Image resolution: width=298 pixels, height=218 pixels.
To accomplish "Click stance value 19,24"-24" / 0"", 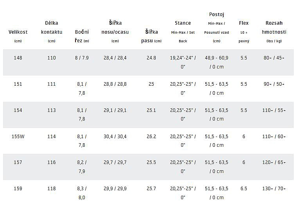I will pos(183,62).
